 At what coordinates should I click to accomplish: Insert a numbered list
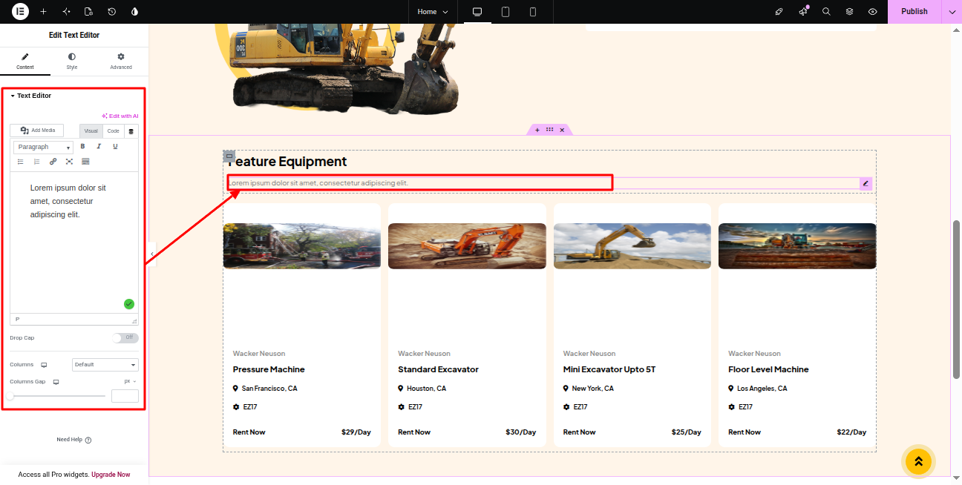pyautogui.click(x=36, y=161)
